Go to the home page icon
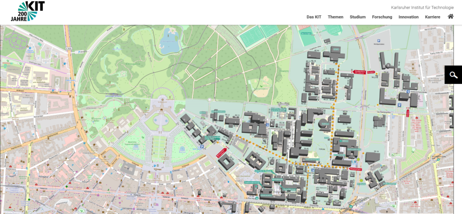 tap(451, 17)
